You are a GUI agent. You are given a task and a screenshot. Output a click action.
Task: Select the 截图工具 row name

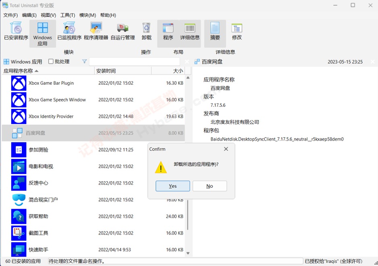(38, 233)
